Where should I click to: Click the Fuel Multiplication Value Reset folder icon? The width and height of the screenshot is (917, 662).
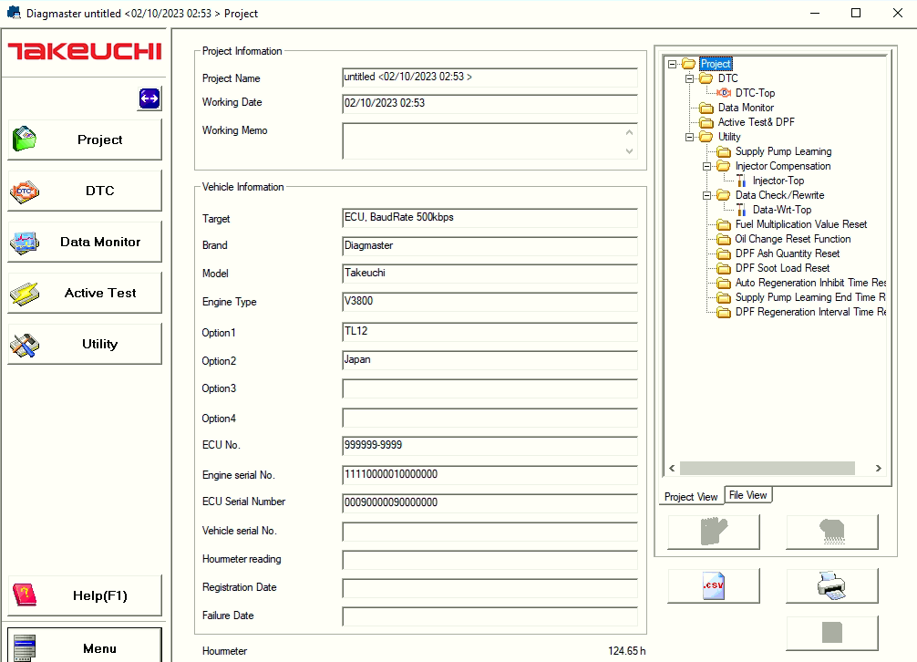724,224
